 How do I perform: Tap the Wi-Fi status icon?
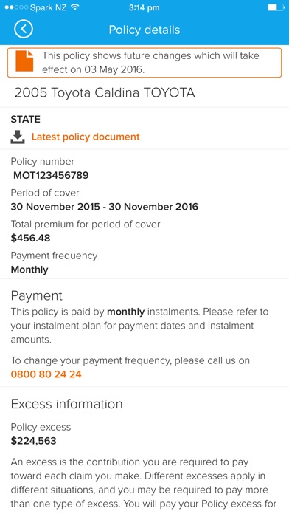pos(75,7)
